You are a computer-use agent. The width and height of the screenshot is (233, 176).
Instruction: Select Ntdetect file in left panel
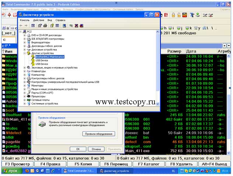pos(14,133)
